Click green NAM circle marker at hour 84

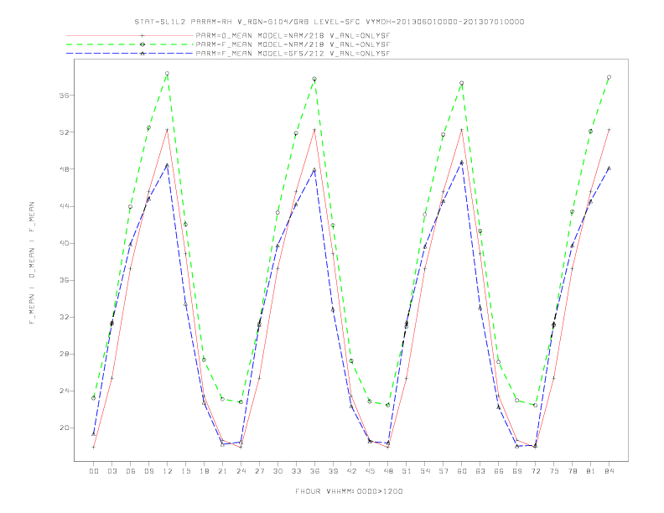[609, 77]
